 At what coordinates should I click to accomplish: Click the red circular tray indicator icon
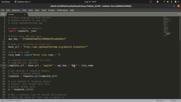point(151,2)
